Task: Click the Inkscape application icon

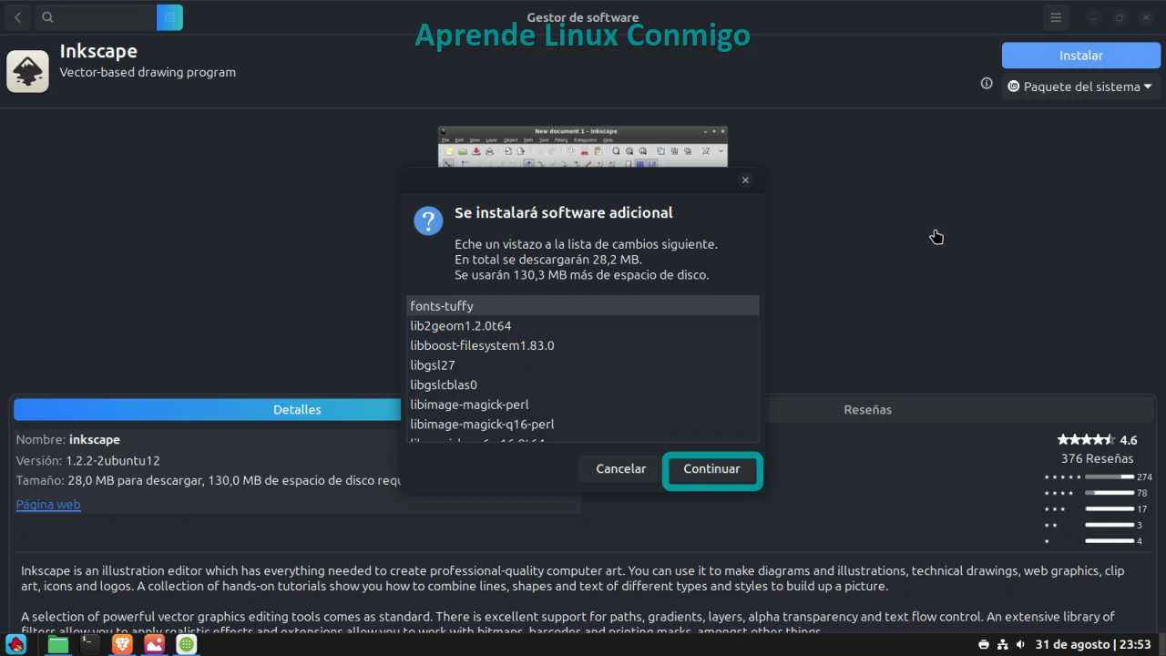Action: coord(27,71)
